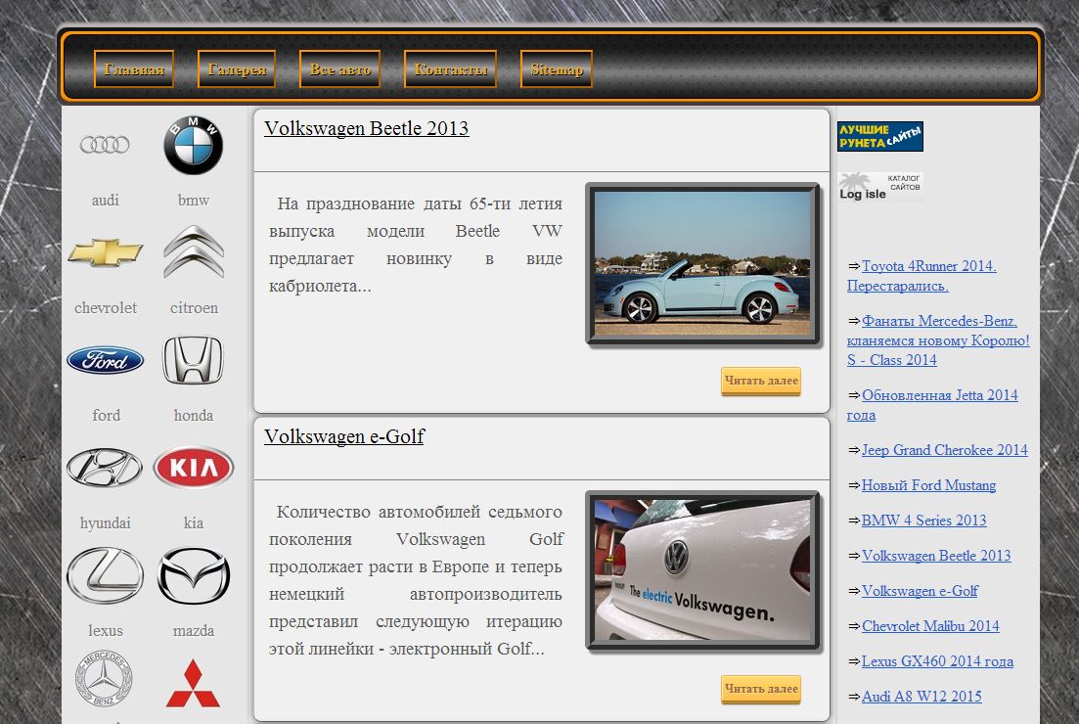Screen dimensions: 1079x724
Task: Open the Контакты menu item
Action: point(451,68)
